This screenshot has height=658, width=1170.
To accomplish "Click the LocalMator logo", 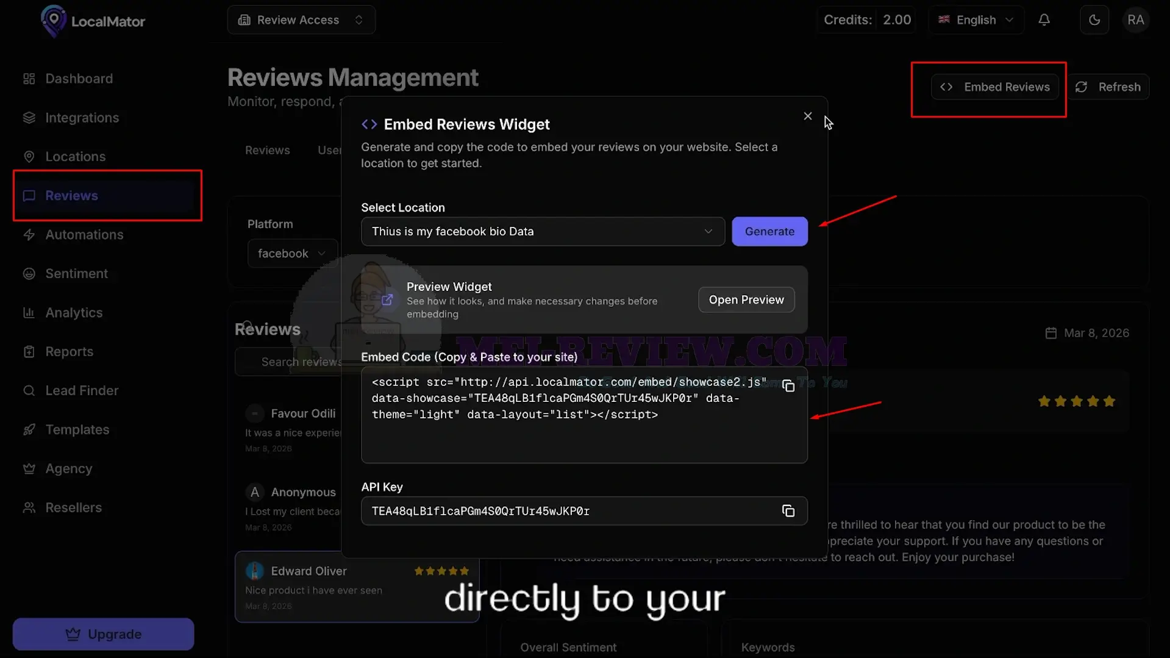I will pyautogui.click(x=93, y=21).
